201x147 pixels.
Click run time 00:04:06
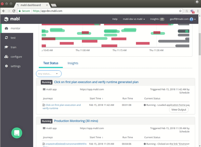click(126, 144)
